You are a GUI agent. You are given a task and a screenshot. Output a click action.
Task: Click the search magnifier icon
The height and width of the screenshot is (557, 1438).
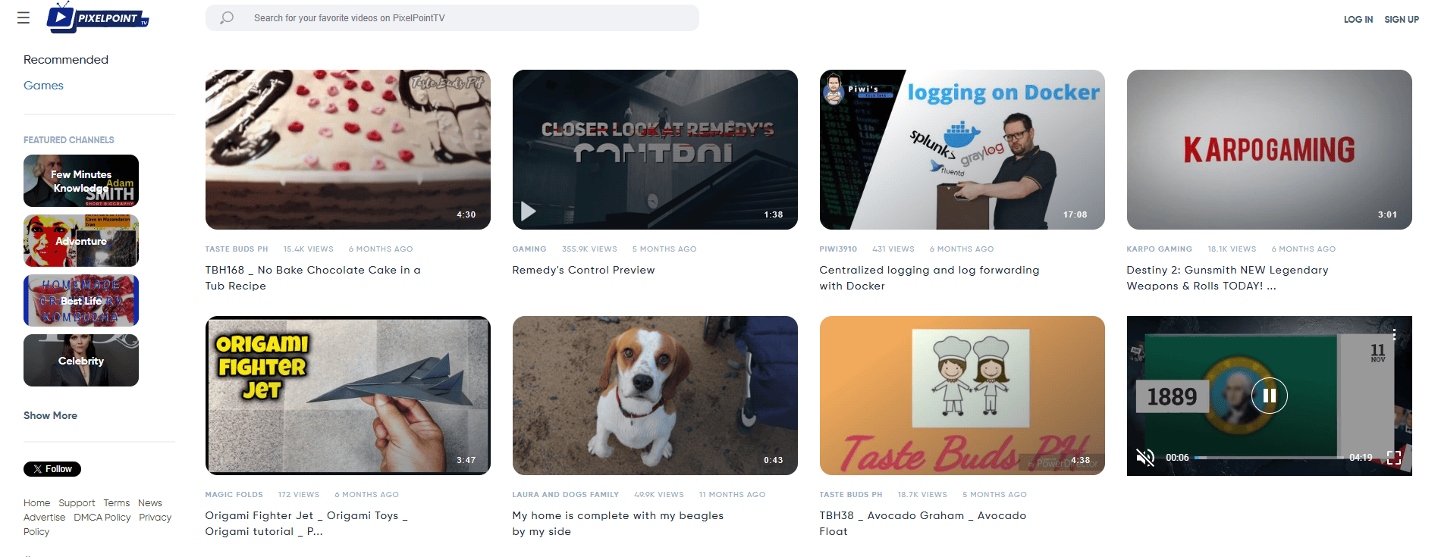click(x=227, y=17)
